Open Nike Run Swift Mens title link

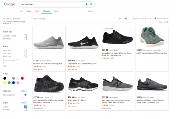pyautogui.click(x=150, y=102)
